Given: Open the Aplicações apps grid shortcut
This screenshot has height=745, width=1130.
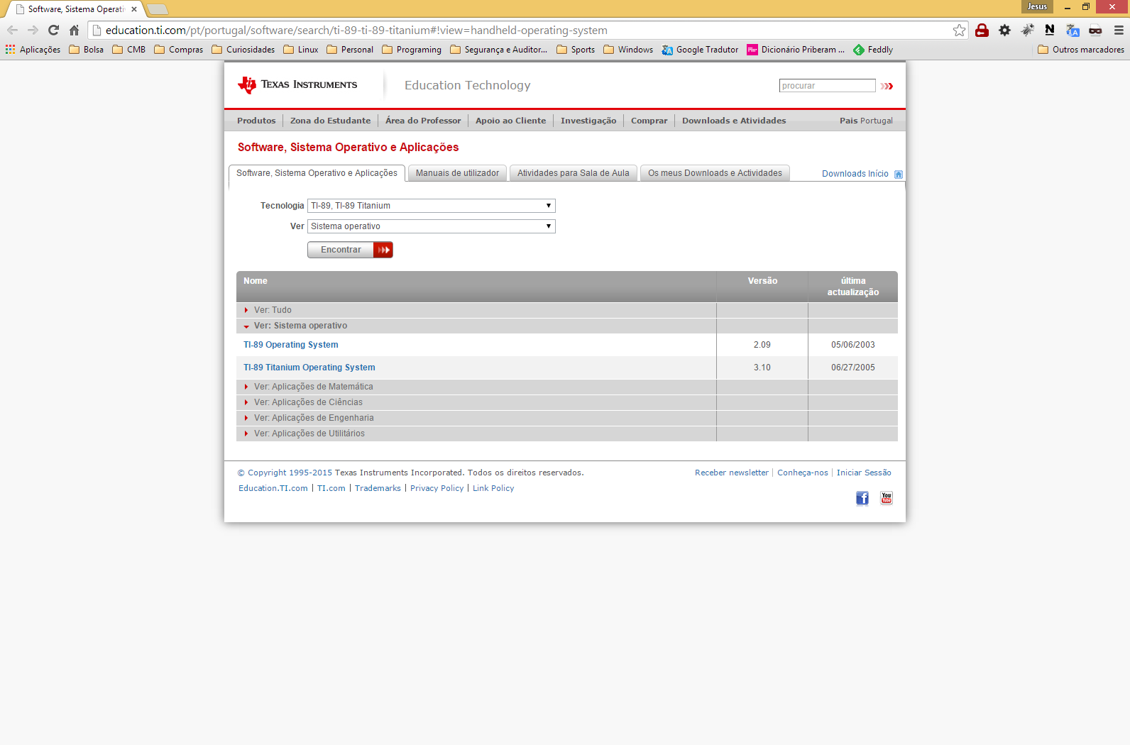Looking at the screenshot, I should click(x=33, y=50).
